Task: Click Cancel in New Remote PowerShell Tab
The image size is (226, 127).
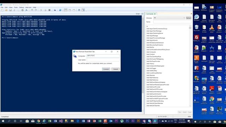Action: click(x=115, y=69)
